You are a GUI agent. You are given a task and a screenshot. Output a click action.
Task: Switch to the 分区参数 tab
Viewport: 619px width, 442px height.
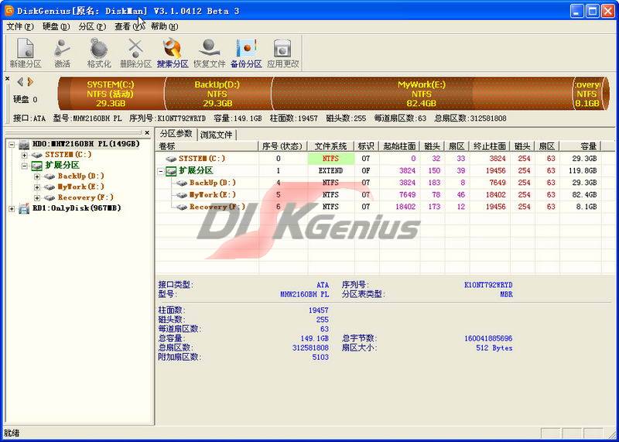coord(176,133)
